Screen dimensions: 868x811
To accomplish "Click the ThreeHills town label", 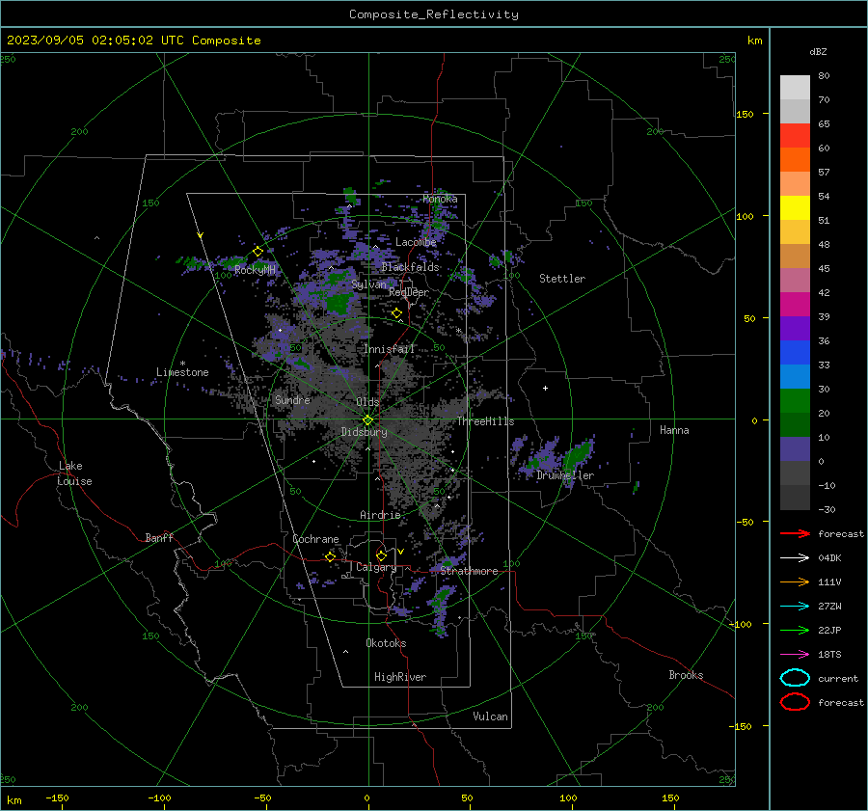I will pyautogui.click(x=485, y=421).
